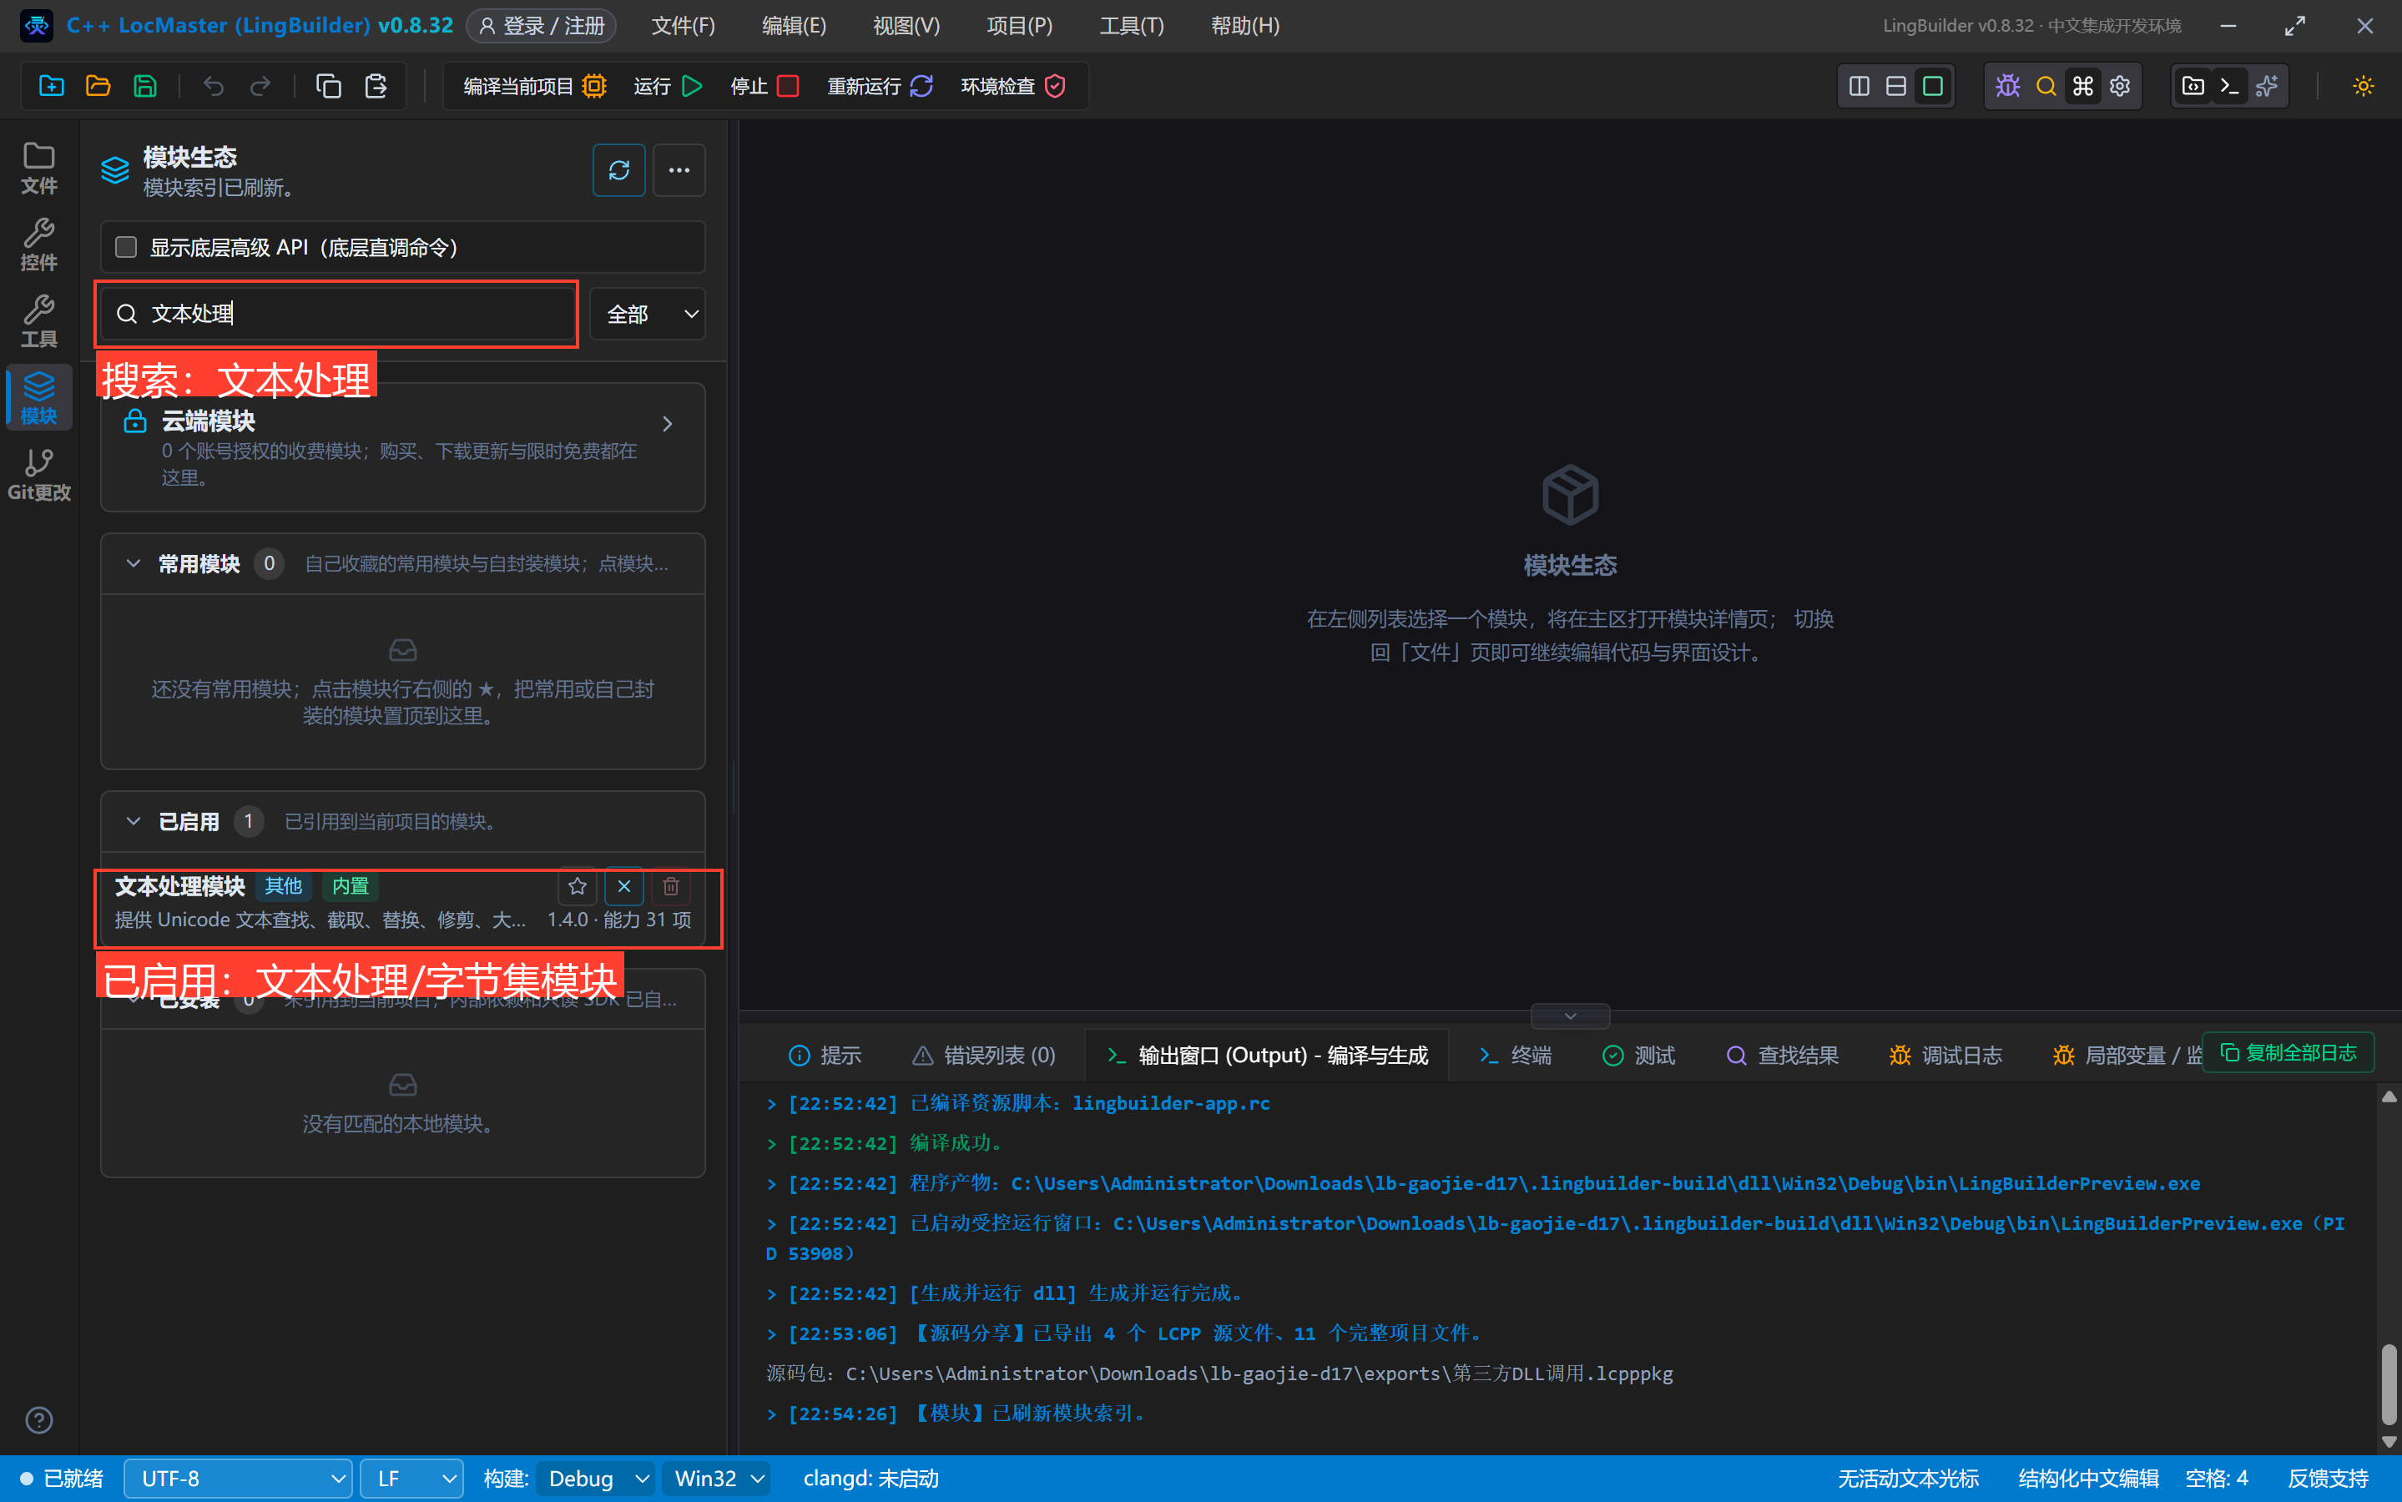Refresh the module index
The width and height of the screenshot is (2402, 1502).
point(619,171)
